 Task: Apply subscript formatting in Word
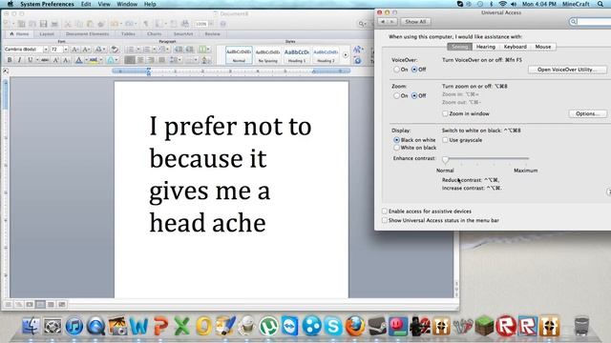66,60
